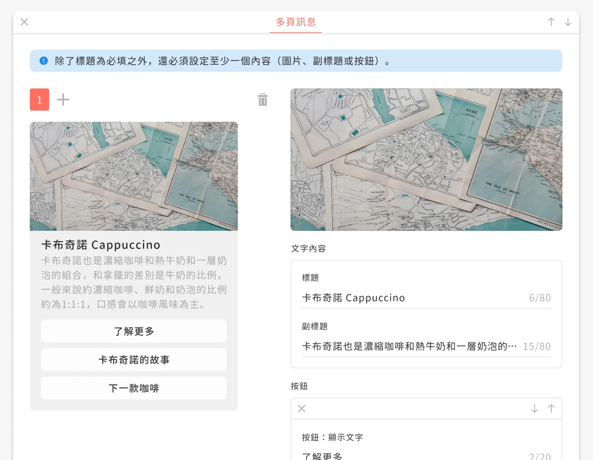Move the 多頁訊息 block down with arrow icon
The width and height of the screenshot is (593, 460).
pyautogui.click(x=568, y=22)
